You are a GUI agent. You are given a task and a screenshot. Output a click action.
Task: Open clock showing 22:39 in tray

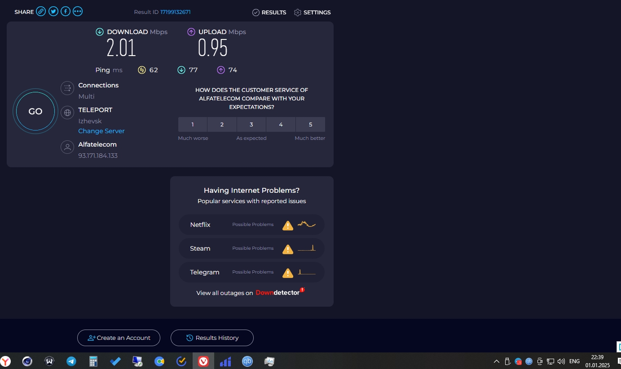[597, 361]
